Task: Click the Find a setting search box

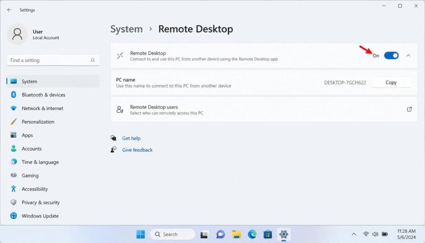Action: click(53, 60)
